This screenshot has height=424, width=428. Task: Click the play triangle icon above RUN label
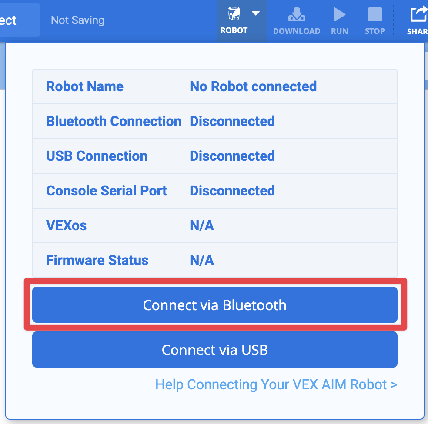click(x=339, y=14)
